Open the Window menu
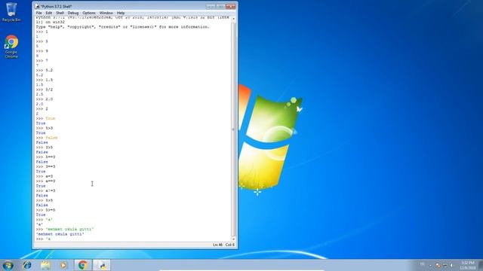 [x=106, y=13]
